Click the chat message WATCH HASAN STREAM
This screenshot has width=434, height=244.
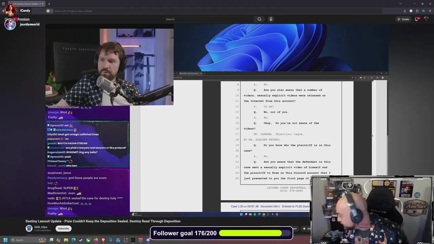pos(72,143)
